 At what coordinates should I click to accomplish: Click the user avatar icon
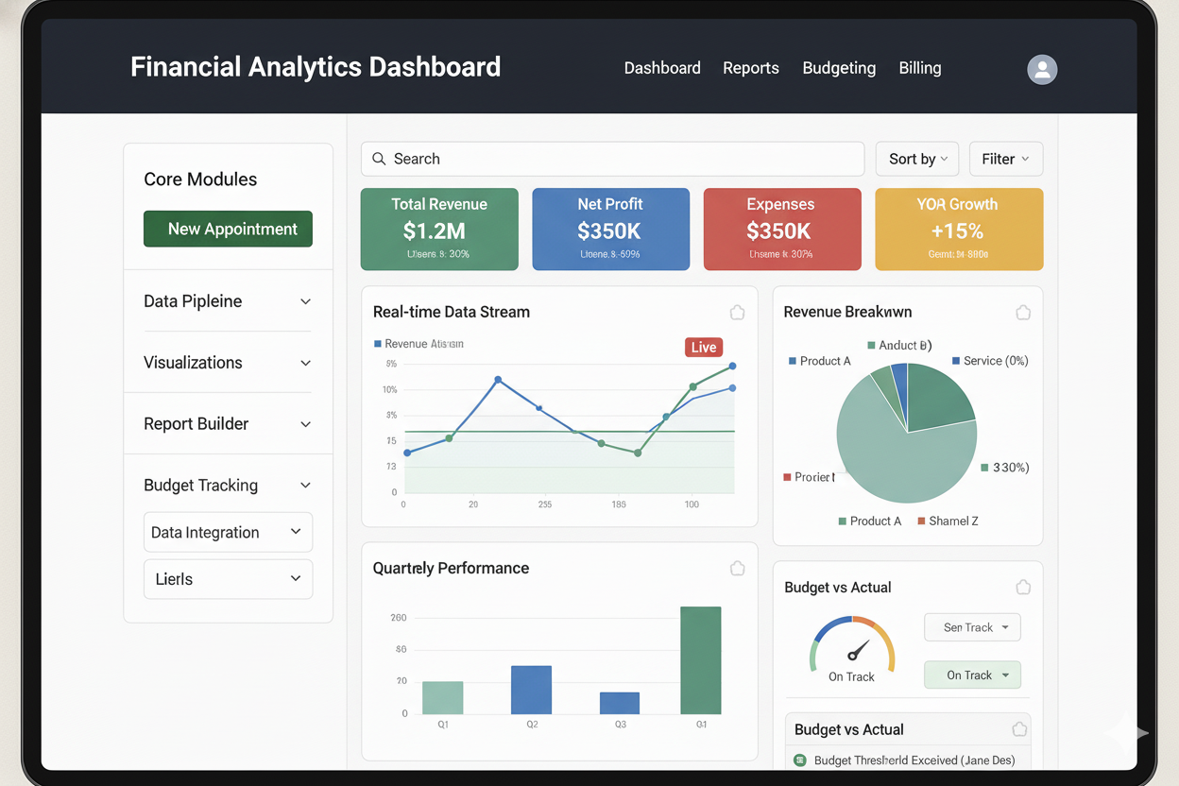pyautogui.click(x=1041, y=69)
